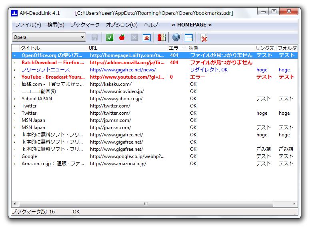Click the red apple toolbar icon

coord(122,37)
